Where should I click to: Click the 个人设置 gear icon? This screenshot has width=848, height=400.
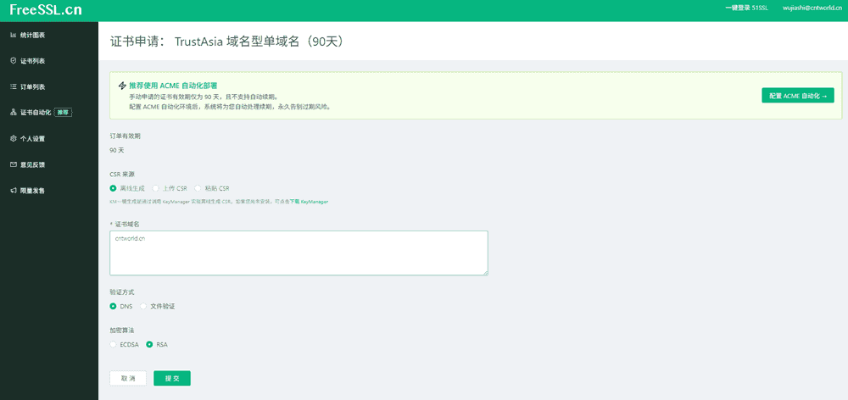click(13, 138)
